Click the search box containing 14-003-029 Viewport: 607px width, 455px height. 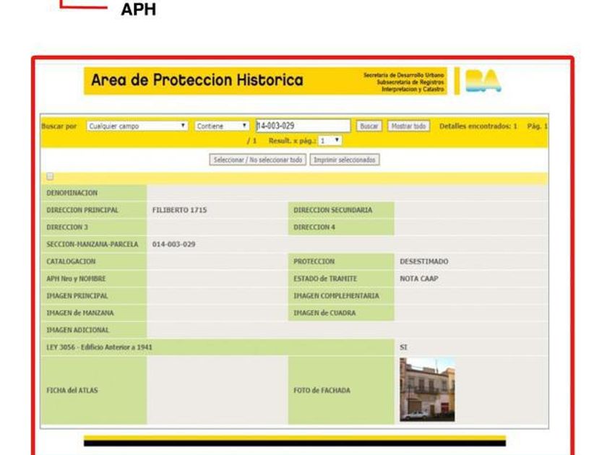303,126
